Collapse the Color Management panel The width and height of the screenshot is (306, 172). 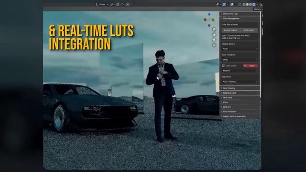[x=240, y=19]
